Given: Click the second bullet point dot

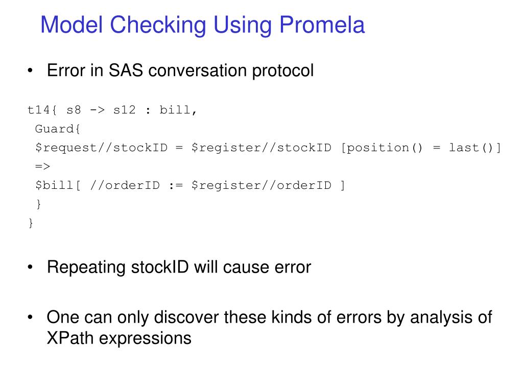Looking at the screenshot, I should tap(30, 267).
